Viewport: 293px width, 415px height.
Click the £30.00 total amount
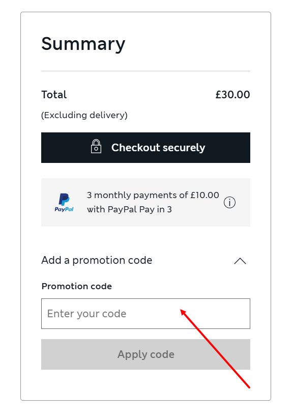click(x=232, y=95)
